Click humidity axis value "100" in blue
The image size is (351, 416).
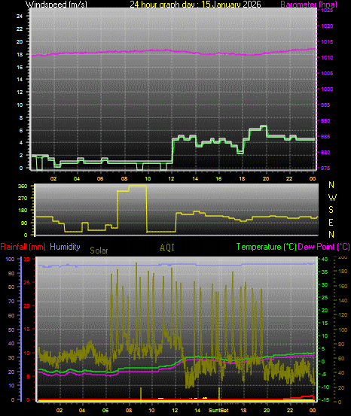click(x=10, y=260)
